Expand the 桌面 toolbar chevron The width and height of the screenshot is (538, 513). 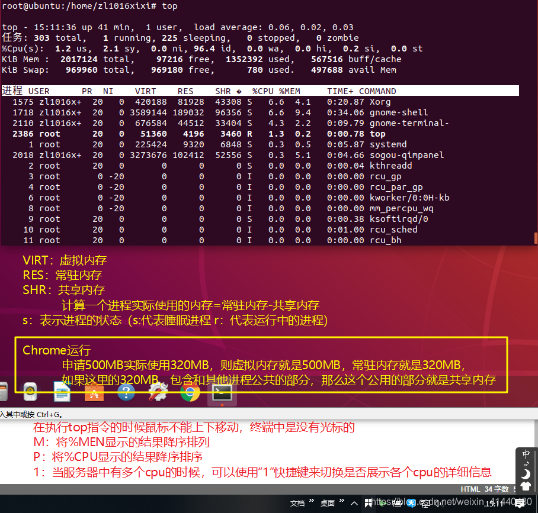coord(342,501)
